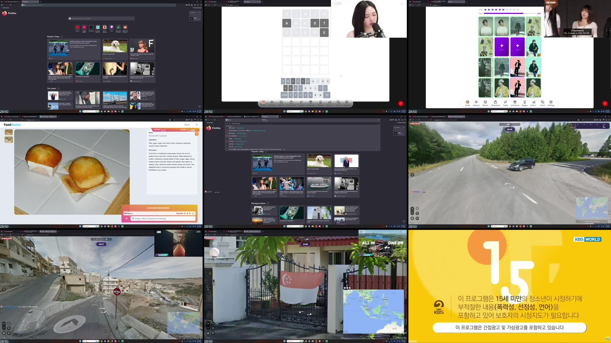This screenshot has width=611, height=343.
Task: Open a new tab with plus in Firefox new-tab window
Action: [41, 2]
